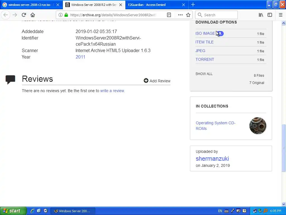
Task: Click the language bar help question icon
Action: [244, 211]
